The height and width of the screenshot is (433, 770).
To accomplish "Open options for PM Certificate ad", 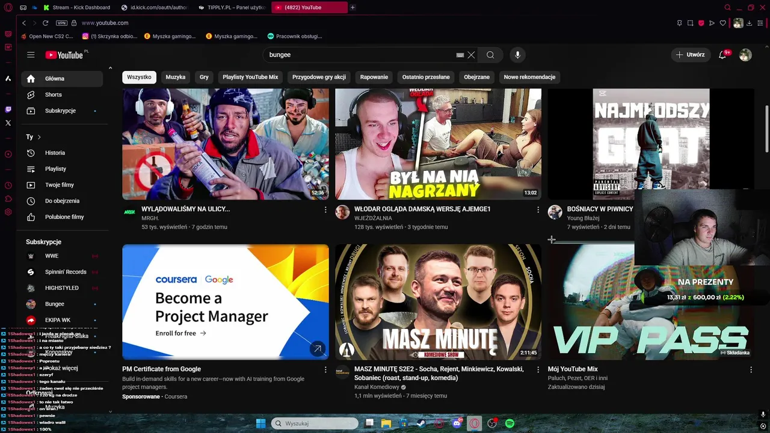I will (325, 369).
